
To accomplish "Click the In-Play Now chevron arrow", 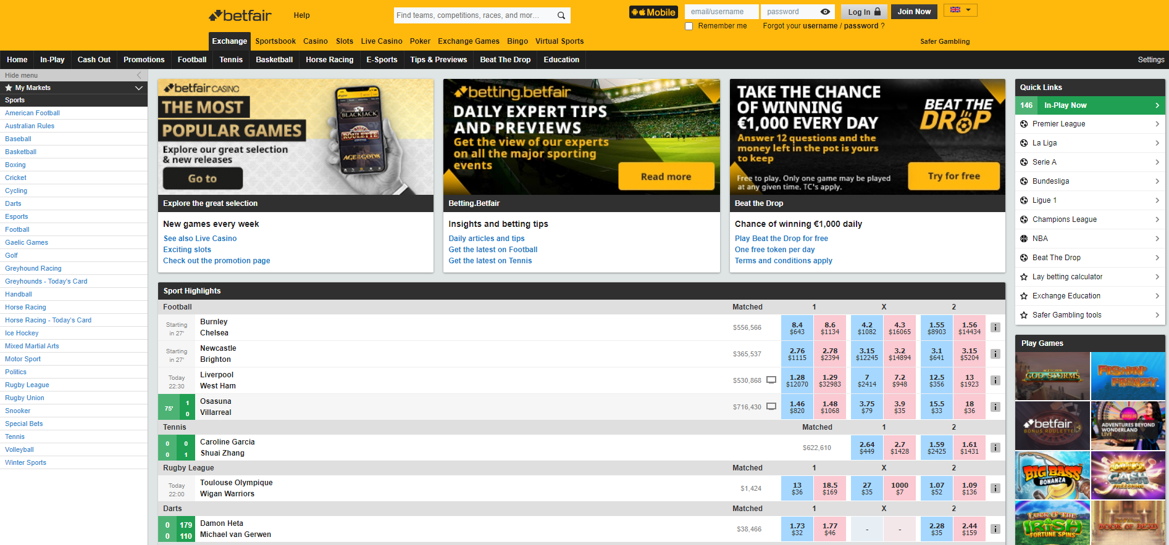I will pyautogui.click(x=1157, y=105).
